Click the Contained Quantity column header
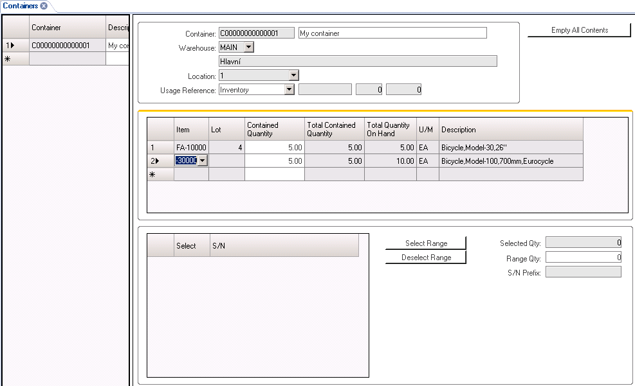This screenshot has height=386, width=635. point(275,129)
